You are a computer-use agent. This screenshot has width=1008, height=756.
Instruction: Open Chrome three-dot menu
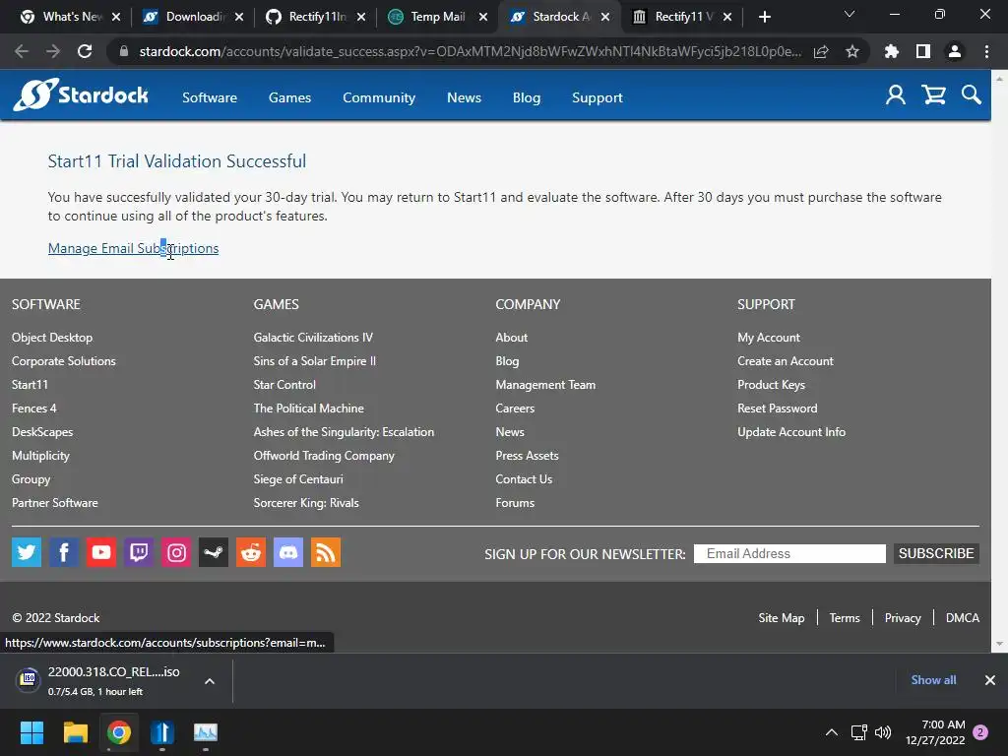(986, 51)
